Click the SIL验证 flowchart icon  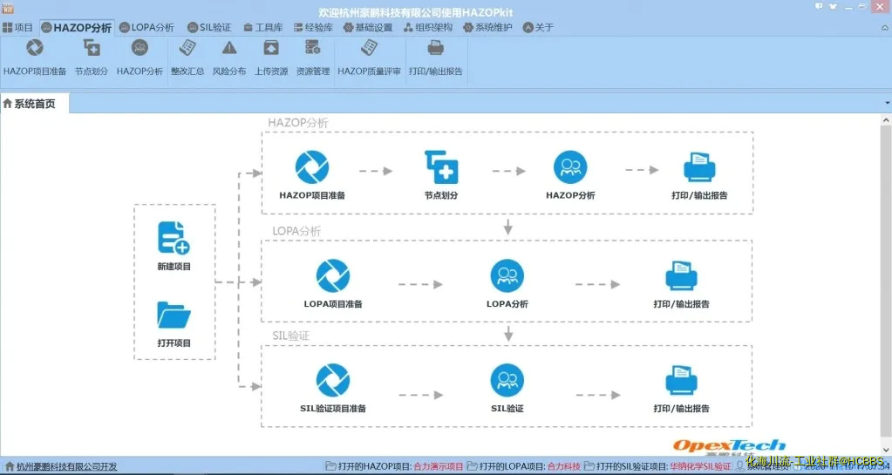tap(507, 380)
